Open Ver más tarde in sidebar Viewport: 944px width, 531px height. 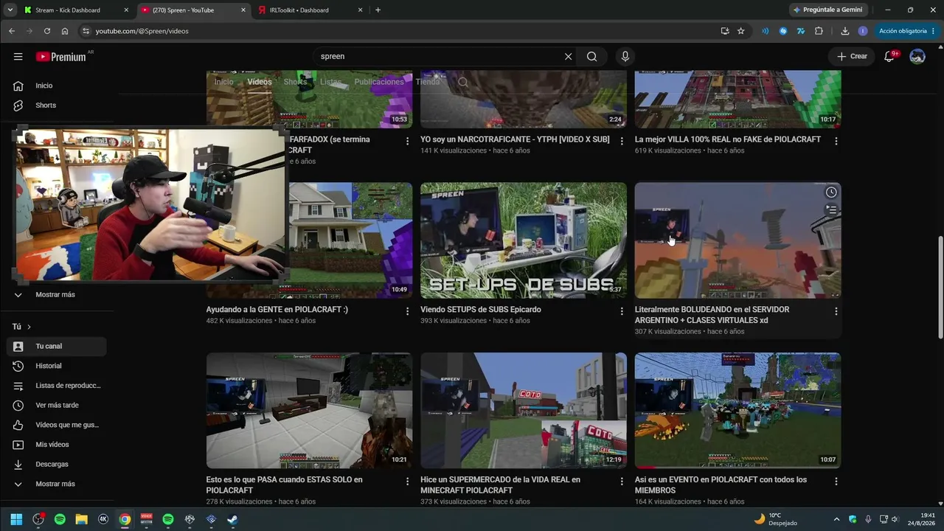pyautogui.click(x=57, y=406)
